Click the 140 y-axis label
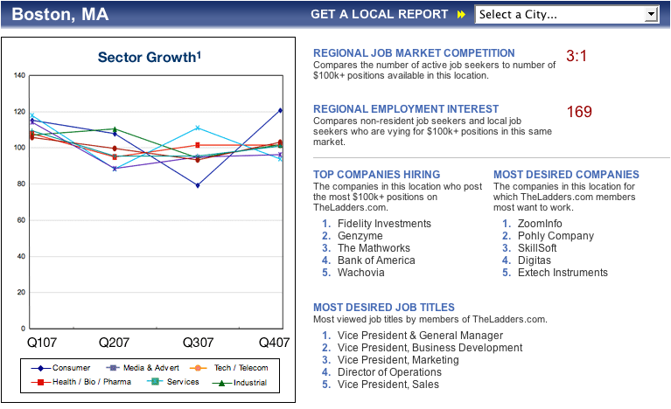 click(19, 76)
